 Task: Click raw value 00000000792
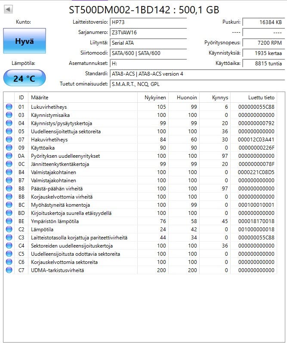point(256,123)
